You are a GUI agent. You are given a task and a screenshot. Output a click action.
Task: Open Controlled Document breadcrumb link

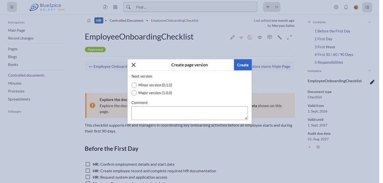pyautogui.click(x=126, y=21)
